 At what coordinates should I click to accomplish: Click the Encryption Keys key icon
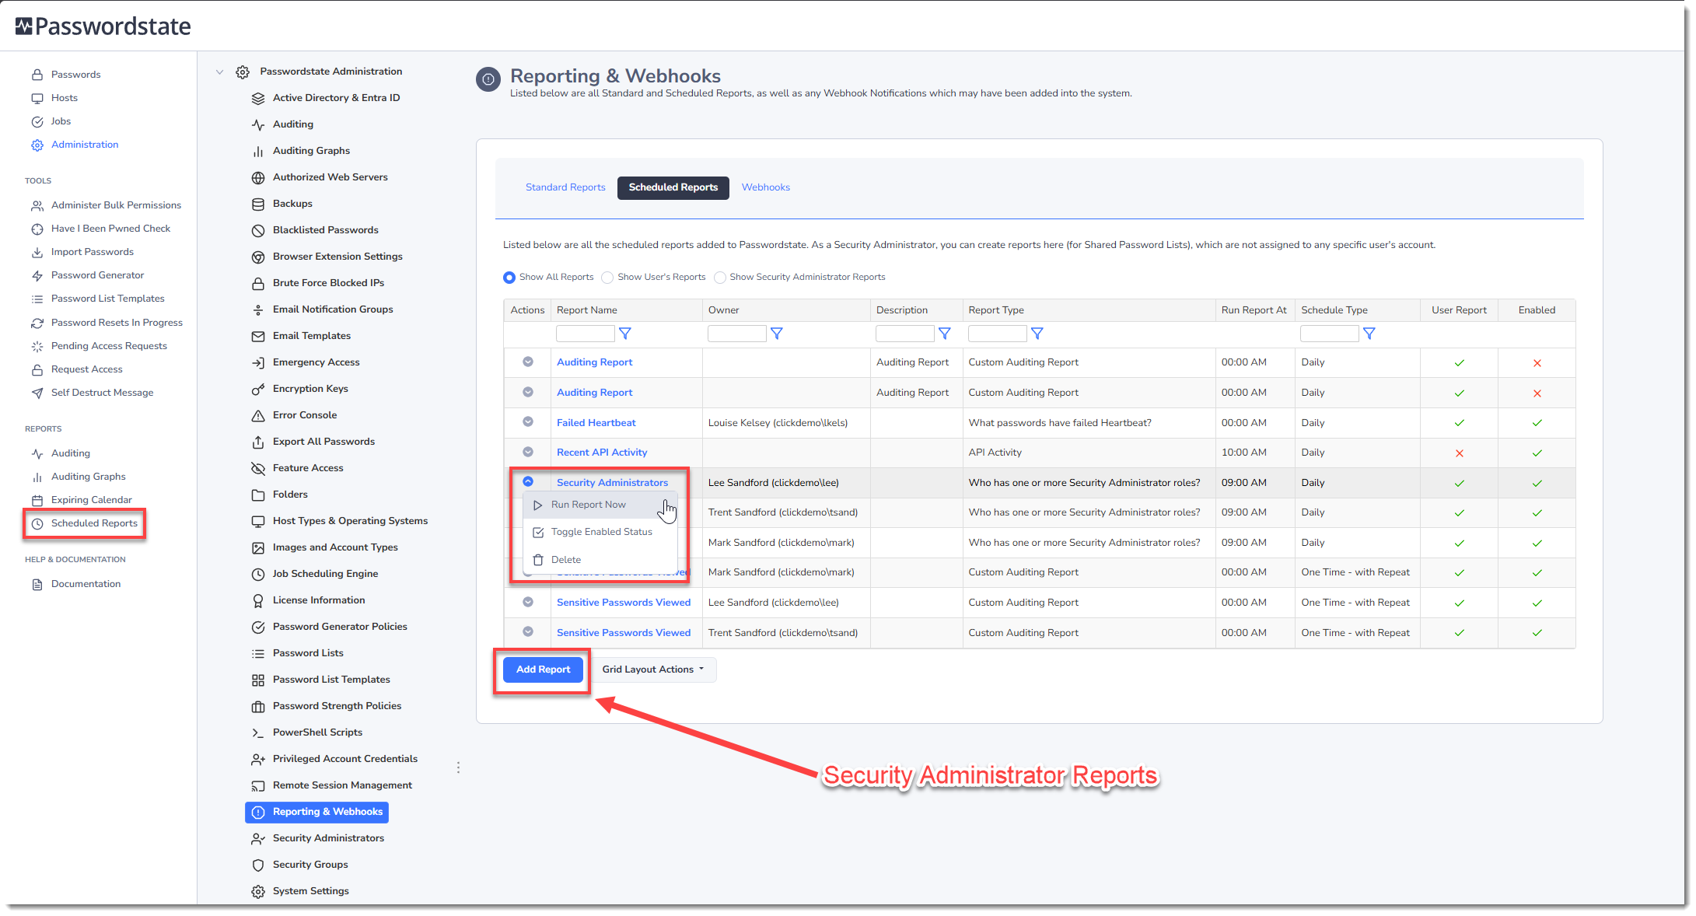(258, 389)
